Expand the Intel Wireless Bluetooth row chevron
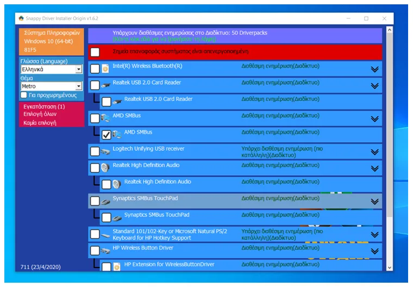Screen dimensions: 413x287 (x=374, y=69)
